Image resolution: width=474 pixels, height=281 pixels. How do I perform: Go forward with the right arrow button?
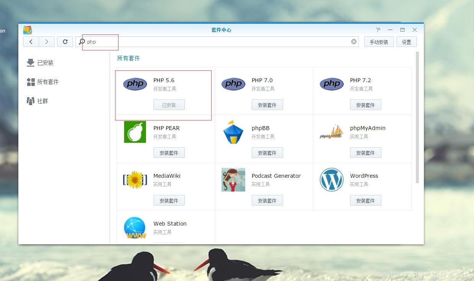pos(47,42)
